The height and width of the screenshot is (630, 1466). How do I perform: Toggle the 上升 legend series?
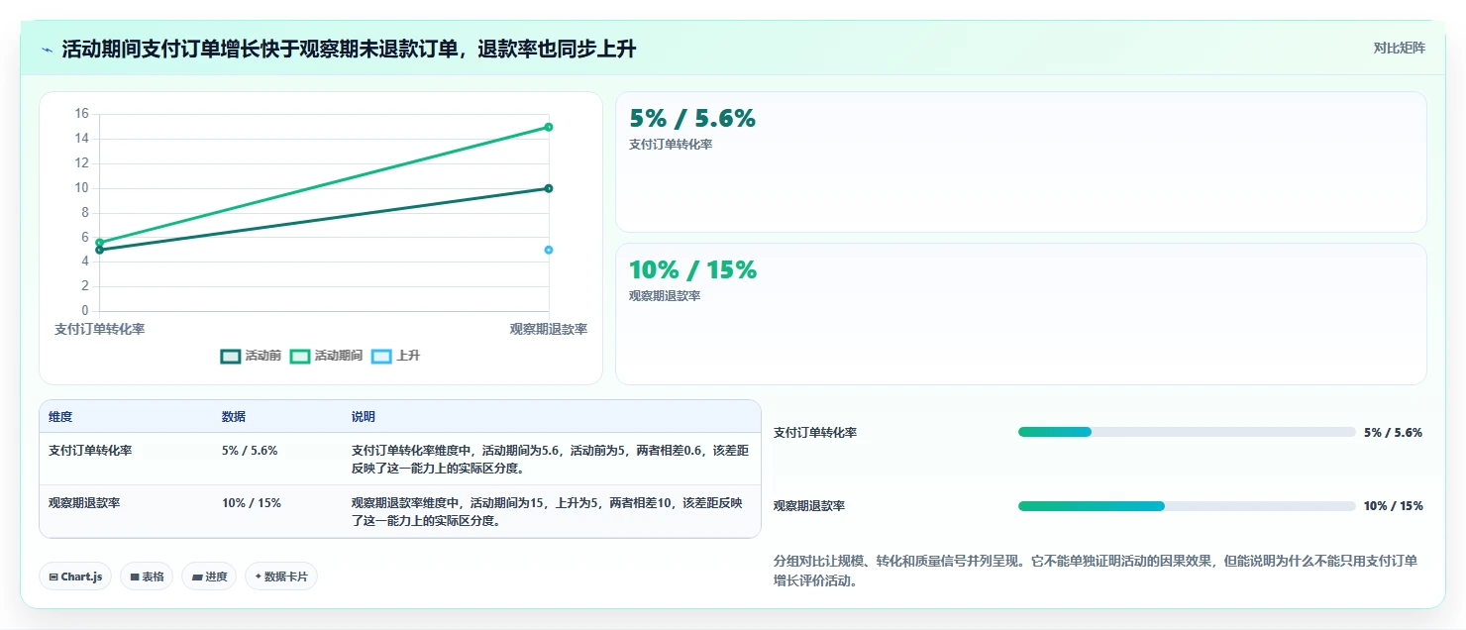click(x=395, y=356)
